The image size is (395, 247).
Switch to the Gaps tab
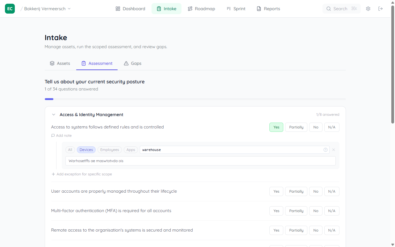click(x=132, y=63)
